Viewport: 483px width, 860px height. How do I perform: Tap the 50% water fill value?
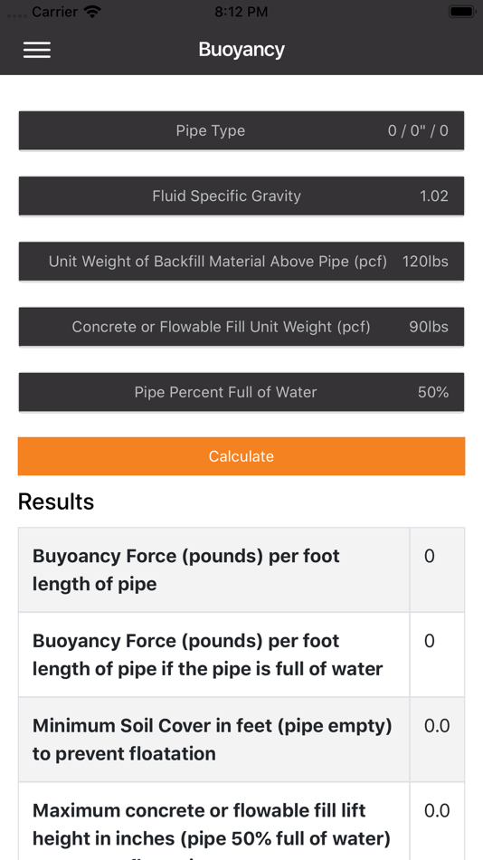pyautogui.click(x=433, y=392)
